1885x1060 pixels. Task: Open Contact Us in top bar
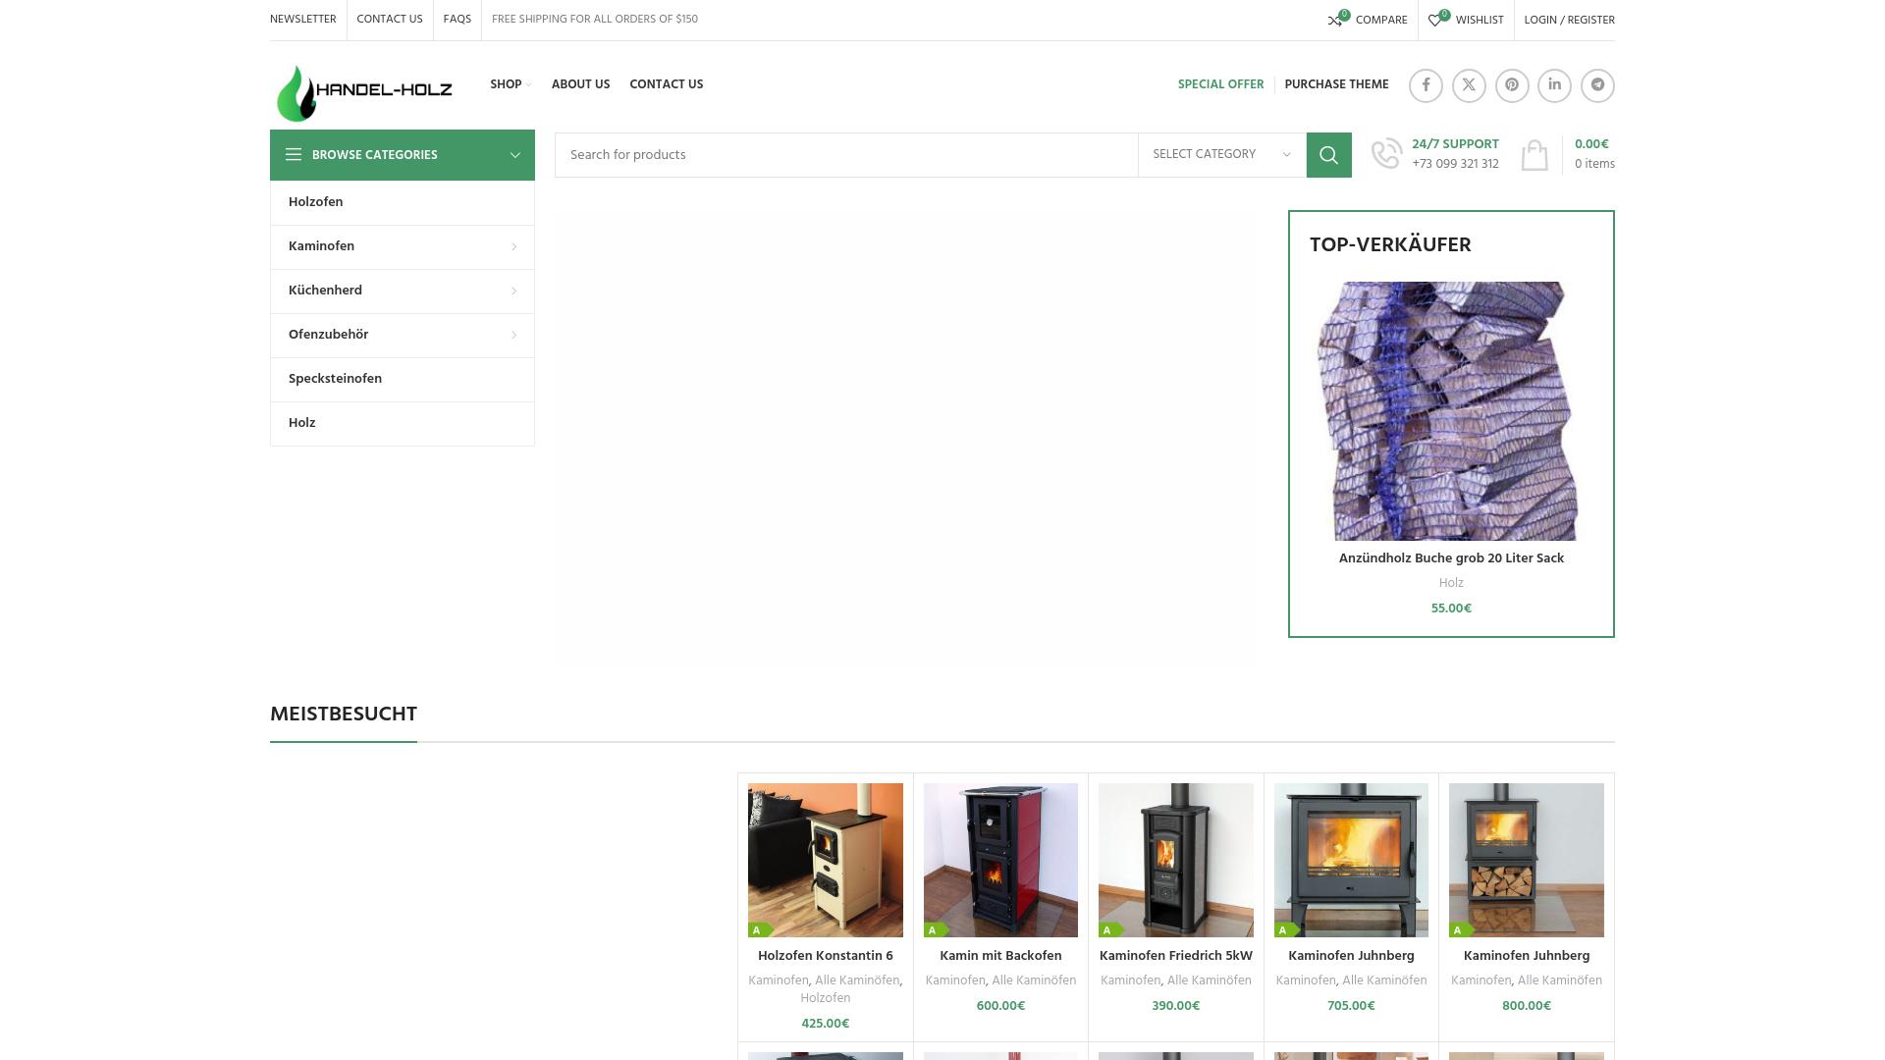pos(390,20)
